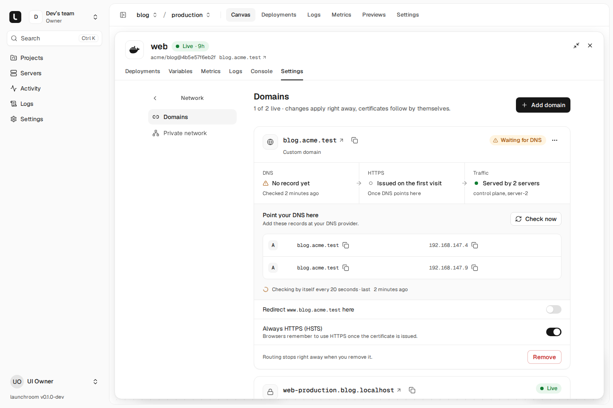This screenshot has height=408, width=613.
Task: Open the service Console tab
Action: pyautogui.click(x=261, y=71)
